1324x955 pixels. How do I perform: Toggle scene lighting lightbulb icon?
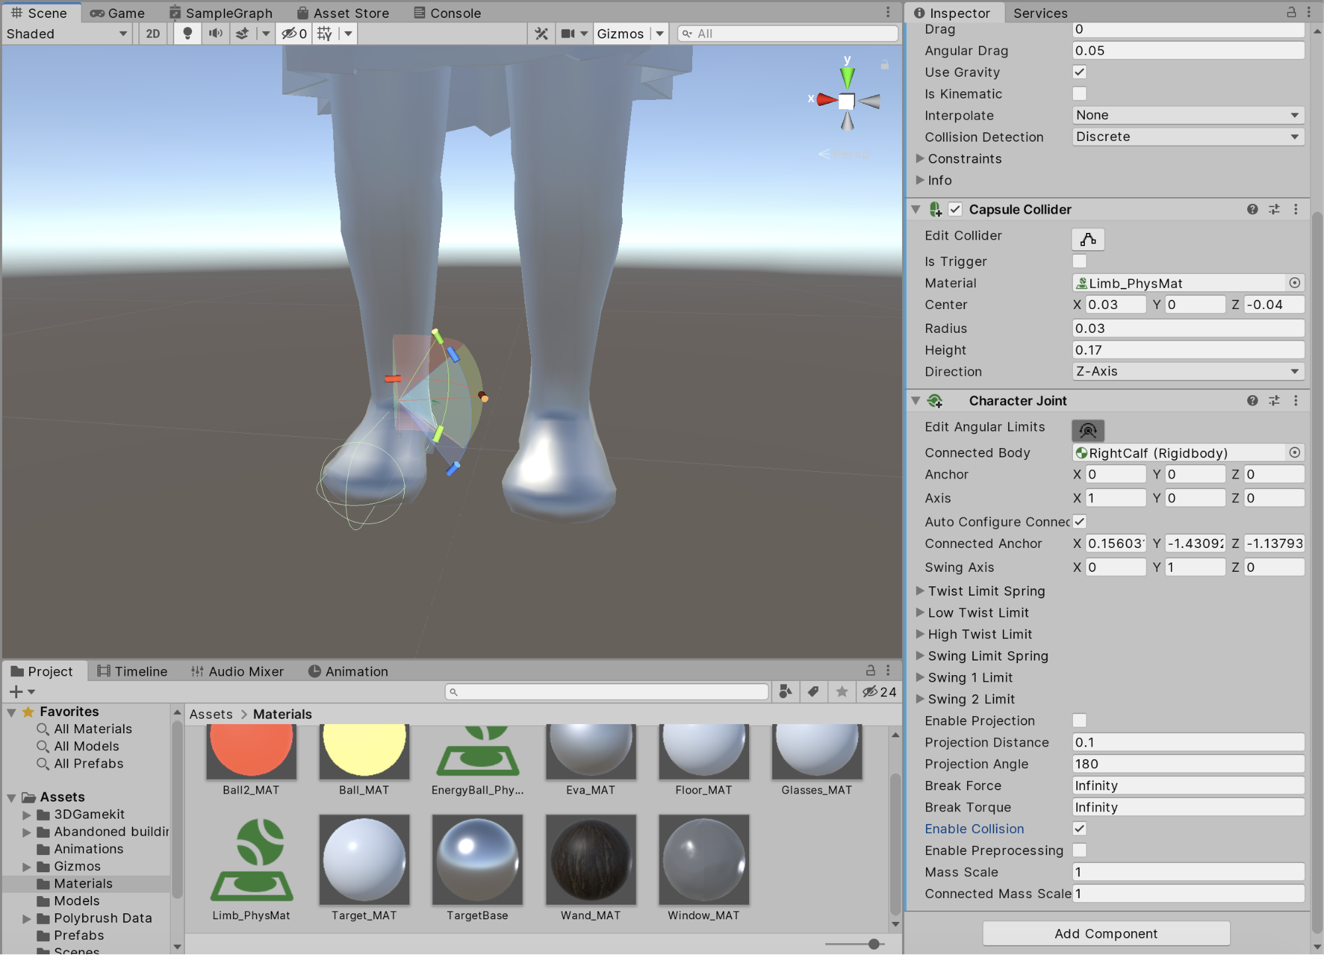tap(187, 34)
